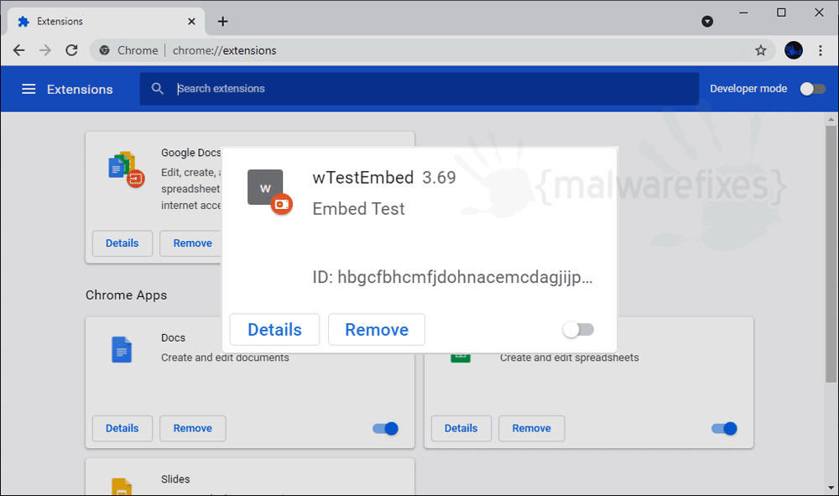Open Details for the Docs app
The width and height of the screenshot is (839, 496).
tap(122, 429)
